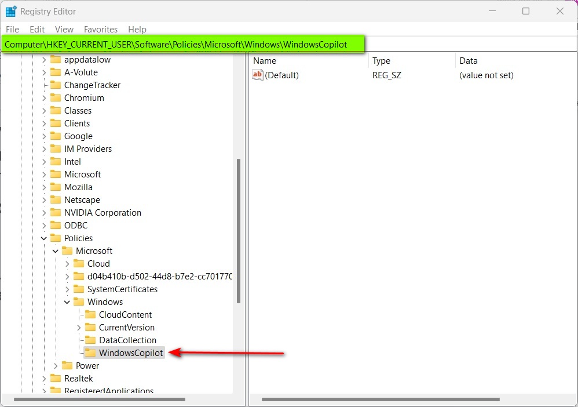Select the DataCollection folder icon

pos(91,340)
